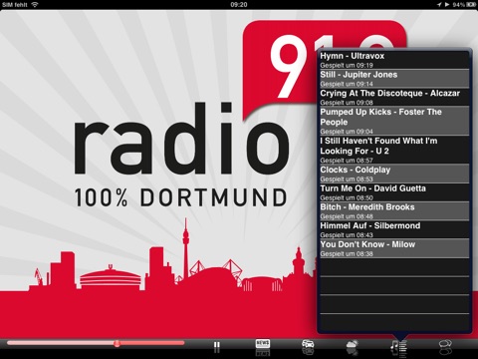
Task: Choose Himmel Auf - Silbermond entry
Action: tap(394, 229)
